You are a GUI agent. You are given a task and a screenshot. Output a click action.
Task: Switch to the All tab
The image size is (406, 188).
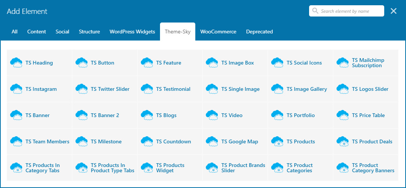point(15,32)
